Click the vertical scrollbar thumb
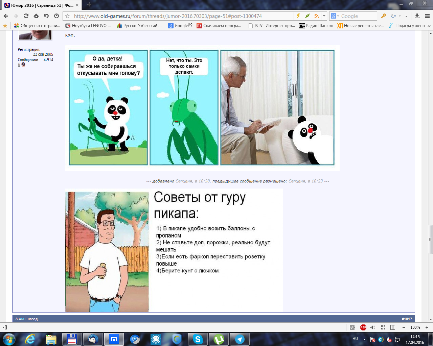Image resolution: width=433 pixels, height=346 pixels. click(430, 239)
